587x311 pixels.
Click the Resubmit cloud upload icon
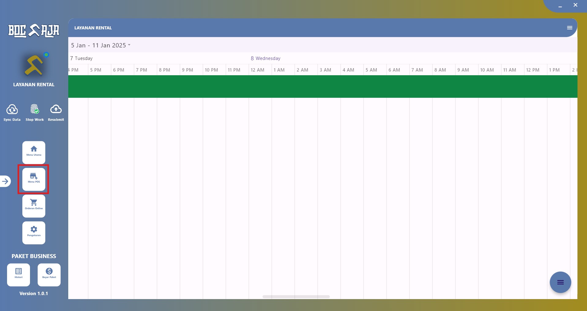point(56,109)
